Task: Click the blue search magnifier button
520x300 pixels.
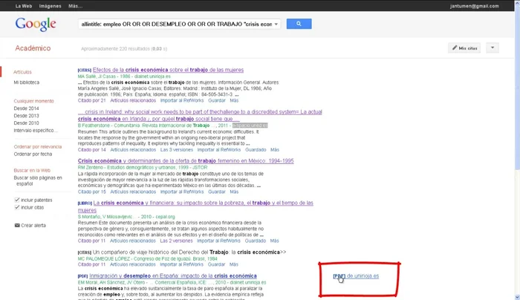Action: tap(299, 24)
